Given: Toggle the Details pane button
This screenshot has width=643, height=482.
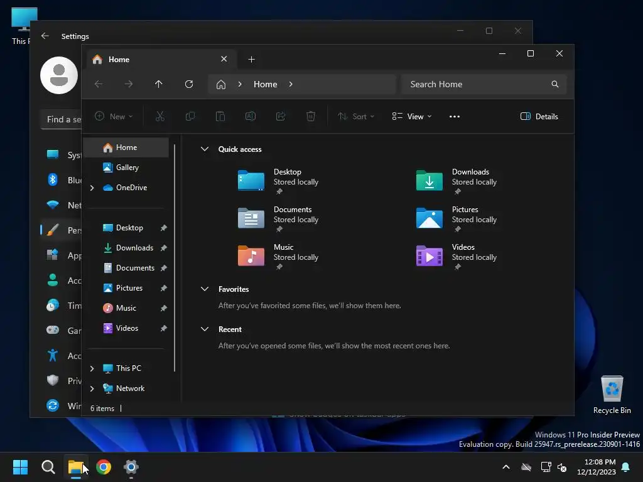Looking at the screenshot, I should 539,116.
